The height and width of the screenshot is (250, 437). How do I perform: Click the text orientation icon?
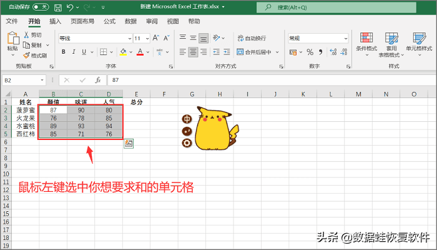(x=217, y=38)
